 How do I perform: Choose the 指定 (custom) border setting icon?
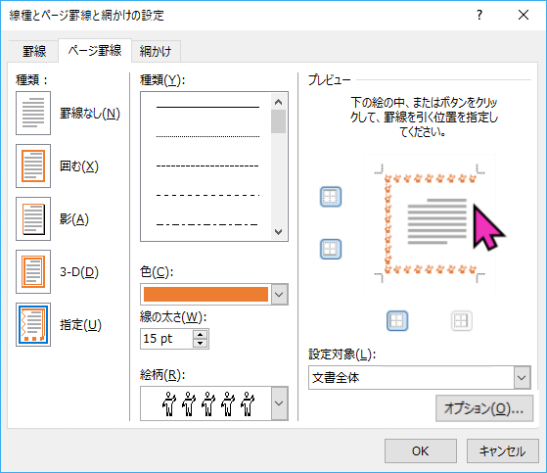coord(33,325)
